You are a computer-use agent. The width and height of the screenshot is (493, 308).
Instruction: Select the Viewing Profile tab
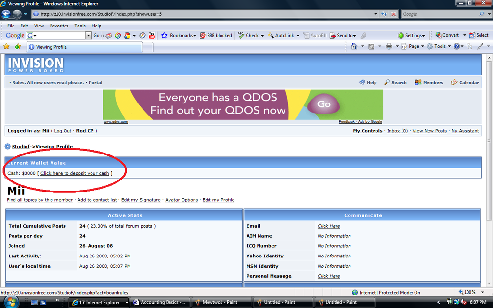click(84, 47)
